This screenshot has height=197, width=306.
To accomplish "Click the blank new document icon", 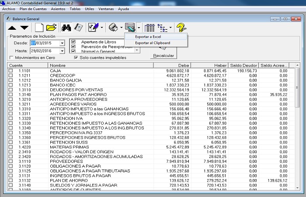I will [39, 27].
